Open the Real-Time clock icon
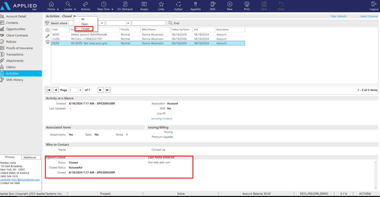This screenshot has height=197, width=380. [x=104, y=4]
